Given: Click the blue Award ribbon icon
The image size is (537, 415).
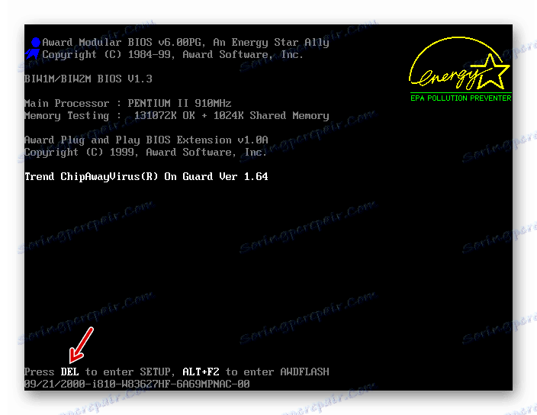Looking at the screenshot, I should (x=33, y=48).
